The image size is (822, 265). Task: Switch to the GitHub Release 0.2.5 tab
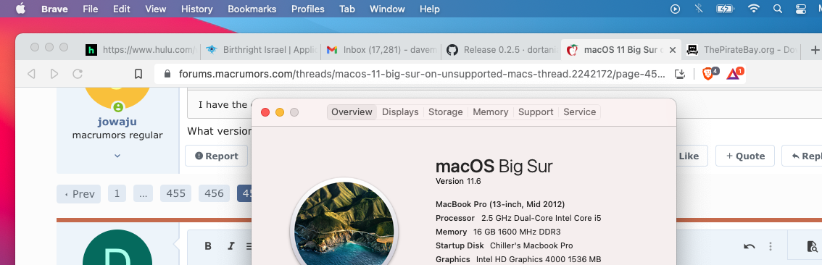(501, 50)
